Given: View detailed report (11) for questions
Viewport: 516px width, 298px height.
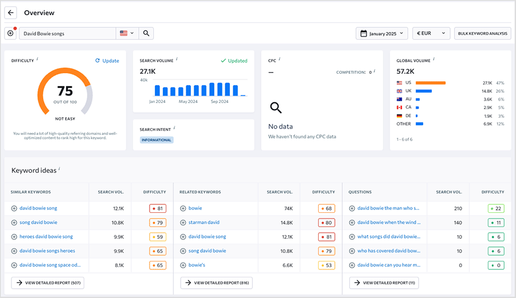Looking at the screenshot, I should (384, 283).
